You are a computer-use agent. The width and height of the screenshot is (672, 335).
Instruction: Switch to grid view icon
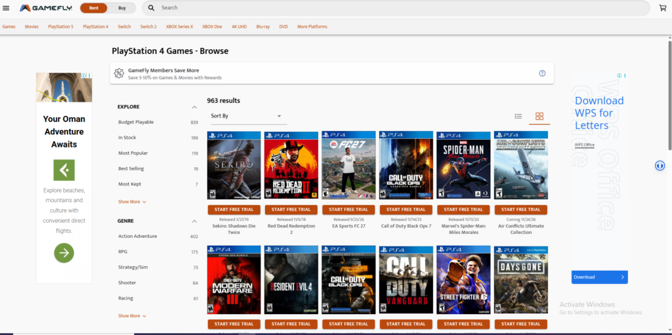point(539,116)
